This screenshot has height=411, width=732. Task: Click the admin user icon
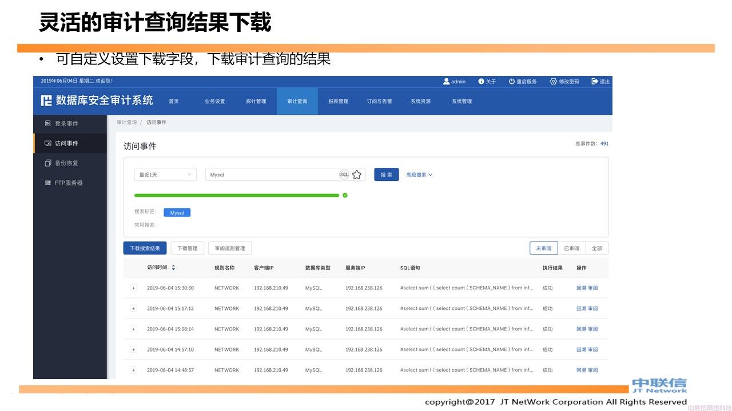446,82
